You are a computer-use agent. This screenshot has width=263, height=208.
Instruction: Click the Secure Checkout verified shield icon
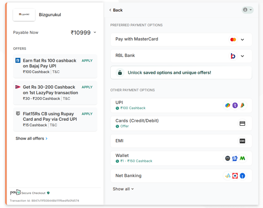[x=48, y=193]
